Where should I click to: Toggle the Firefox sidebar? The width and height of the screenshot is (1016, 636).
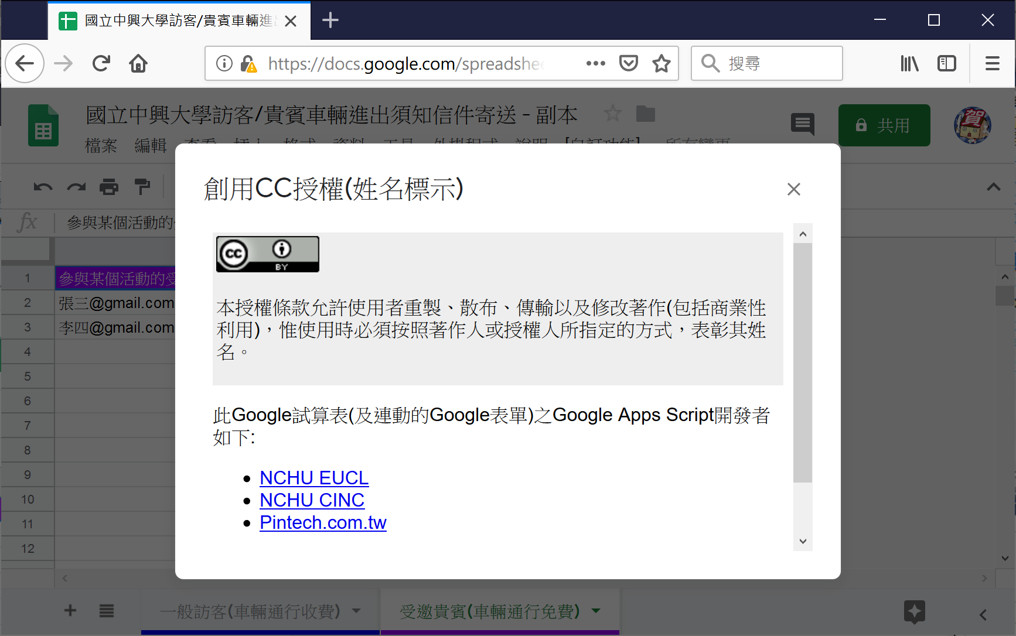pyautogui.click(x=947, y=63)
